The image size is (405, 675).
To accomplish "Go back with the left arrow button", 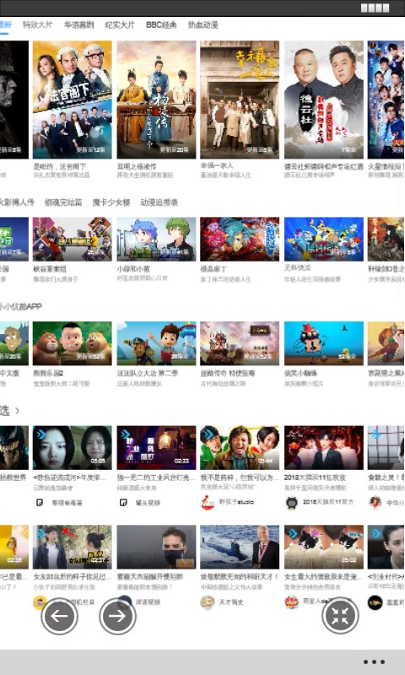I will coord(59,616).
